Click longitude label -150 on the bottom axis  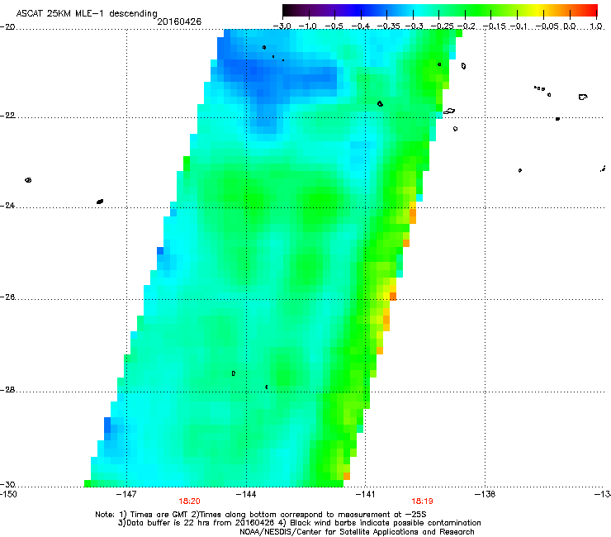[8, 495]
